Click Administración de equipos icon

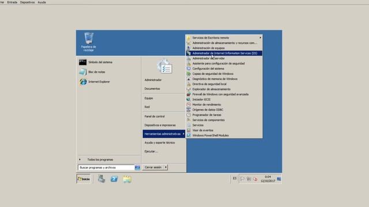coord(189,48)
